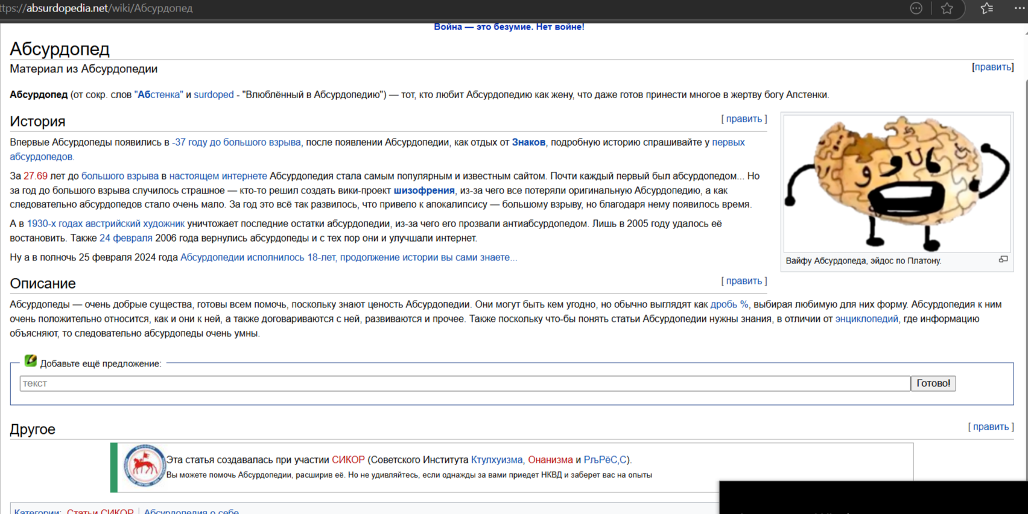
Task: Open the 'Абстенка' link
Action: pyautogui.click(x=159, y=95)
